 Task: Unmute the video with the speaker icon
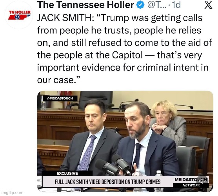[203, 181]
